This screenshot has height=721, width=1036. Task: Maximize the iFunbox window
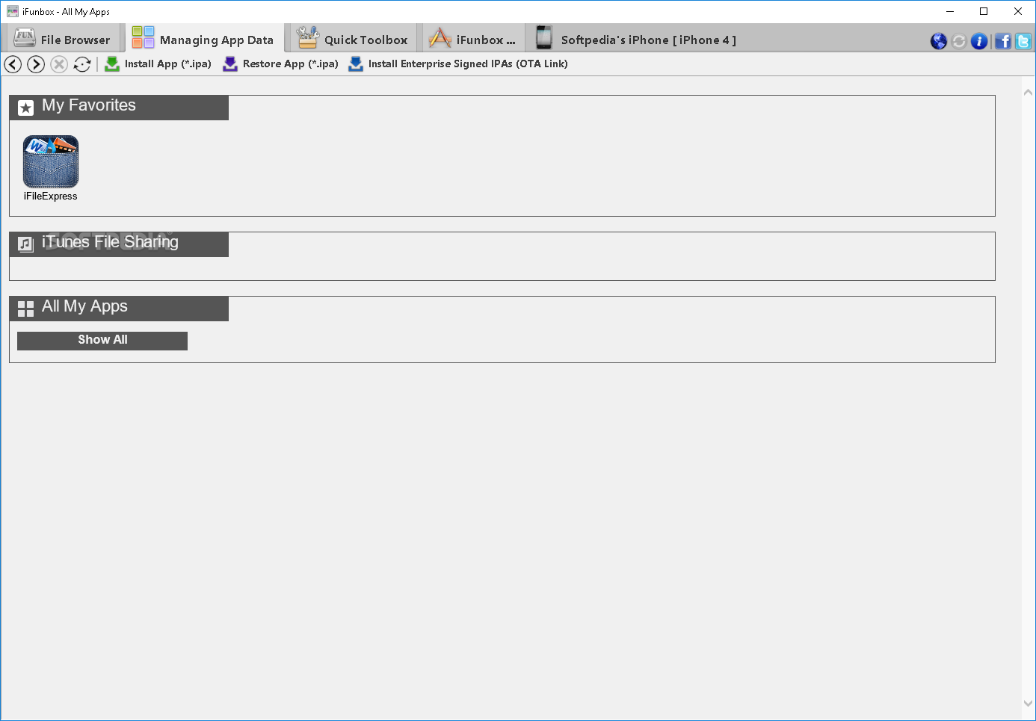(984, 11)
